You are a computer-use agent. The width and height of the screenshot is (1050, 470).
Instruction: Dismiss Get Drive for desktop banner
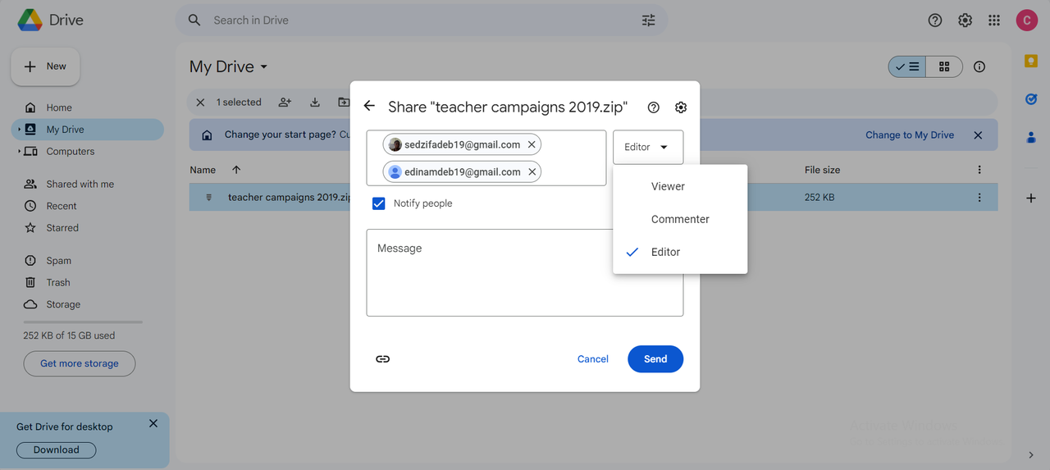pyautogui.click(x=153, y=423)
